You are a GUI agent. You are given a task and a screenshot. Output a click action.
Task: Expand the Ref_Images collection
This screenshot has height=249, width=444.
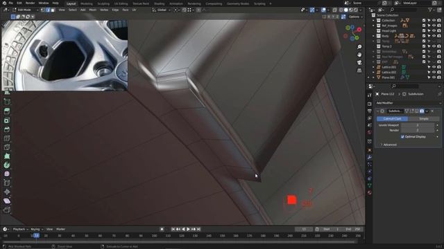(x=373, y=26)
